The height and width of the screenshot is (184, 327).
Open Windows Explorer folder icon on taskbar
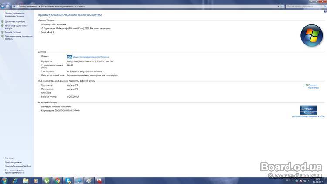click(25, 181)
